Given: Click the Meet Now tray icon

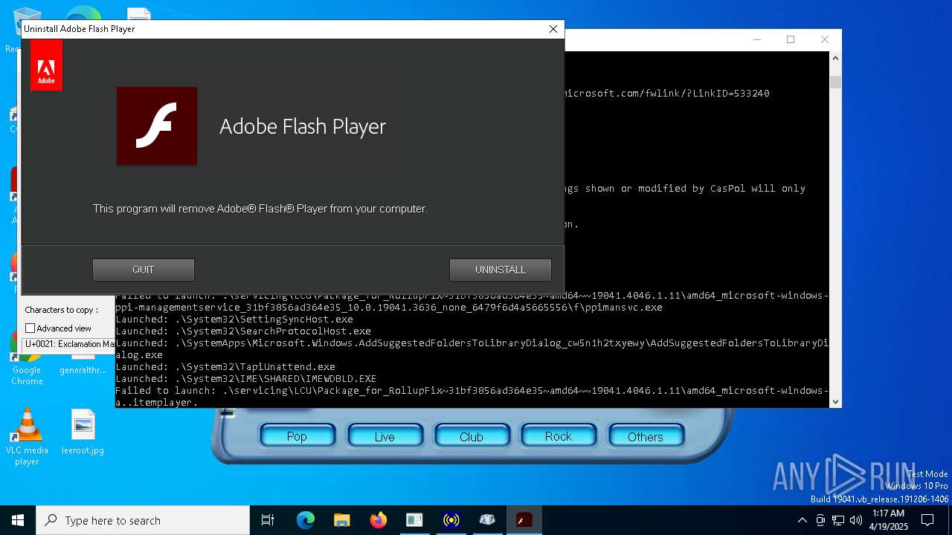Looking at the screenshot, I should [x=820, y=520].
